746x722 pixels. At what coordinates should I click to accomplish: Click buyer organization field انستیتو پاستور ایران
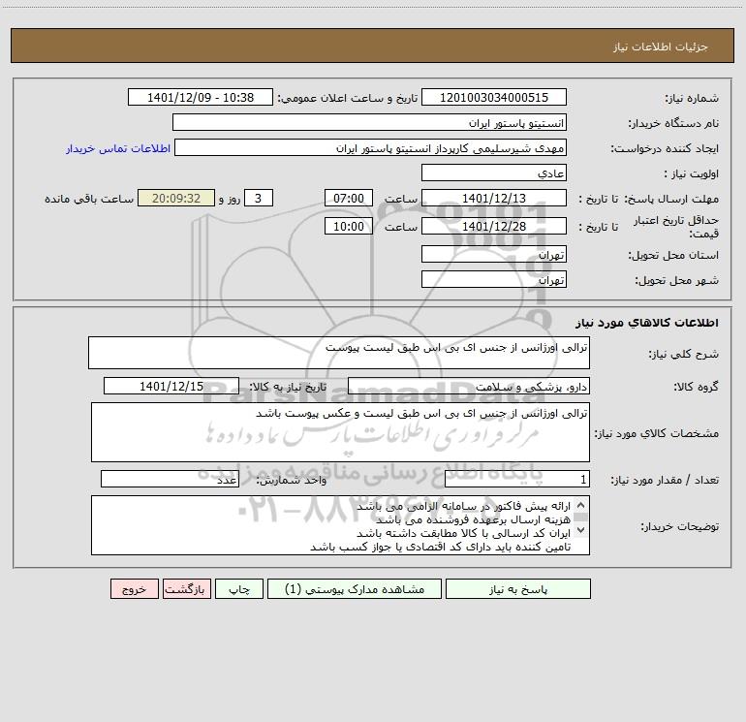click(x=369, y=122)
